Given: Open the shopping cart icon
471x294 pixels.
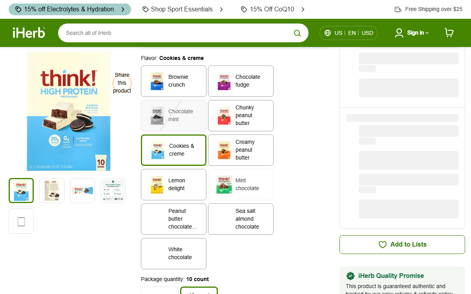Looking at the screenshot, I should pos(449,33).
